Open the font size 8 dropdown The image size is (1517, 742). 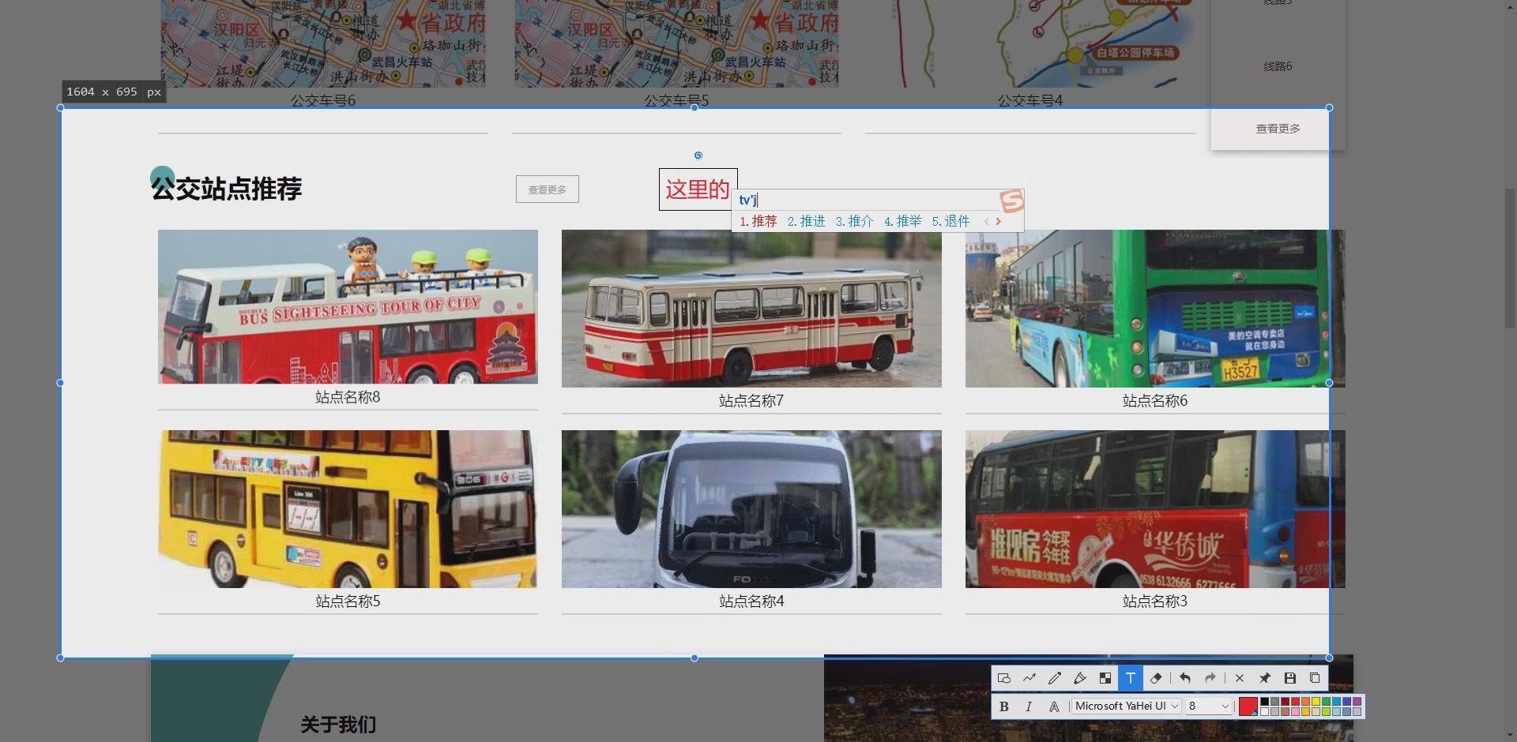[1209, 706]
